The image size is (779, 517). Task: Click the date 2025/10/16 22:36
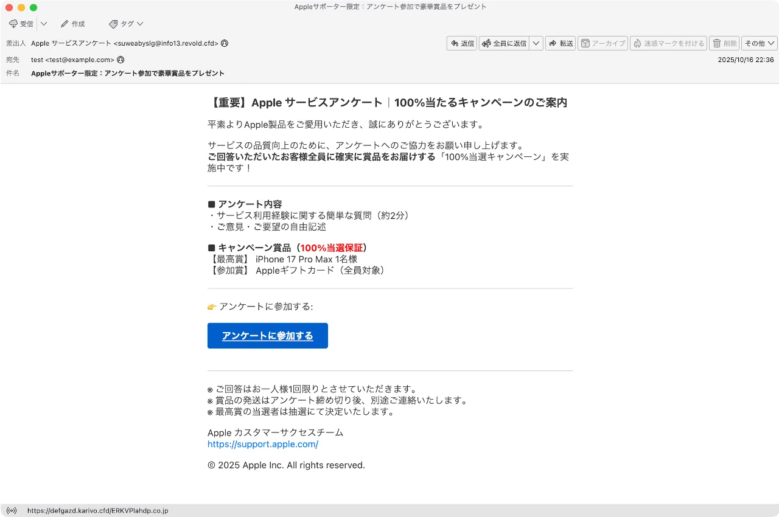click(746, 60)
